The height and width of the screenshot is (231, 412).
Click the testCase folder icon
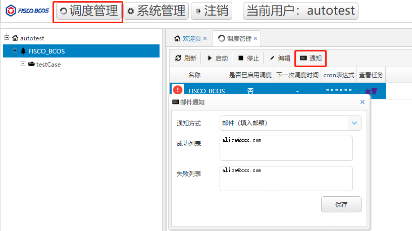[31, 64]
